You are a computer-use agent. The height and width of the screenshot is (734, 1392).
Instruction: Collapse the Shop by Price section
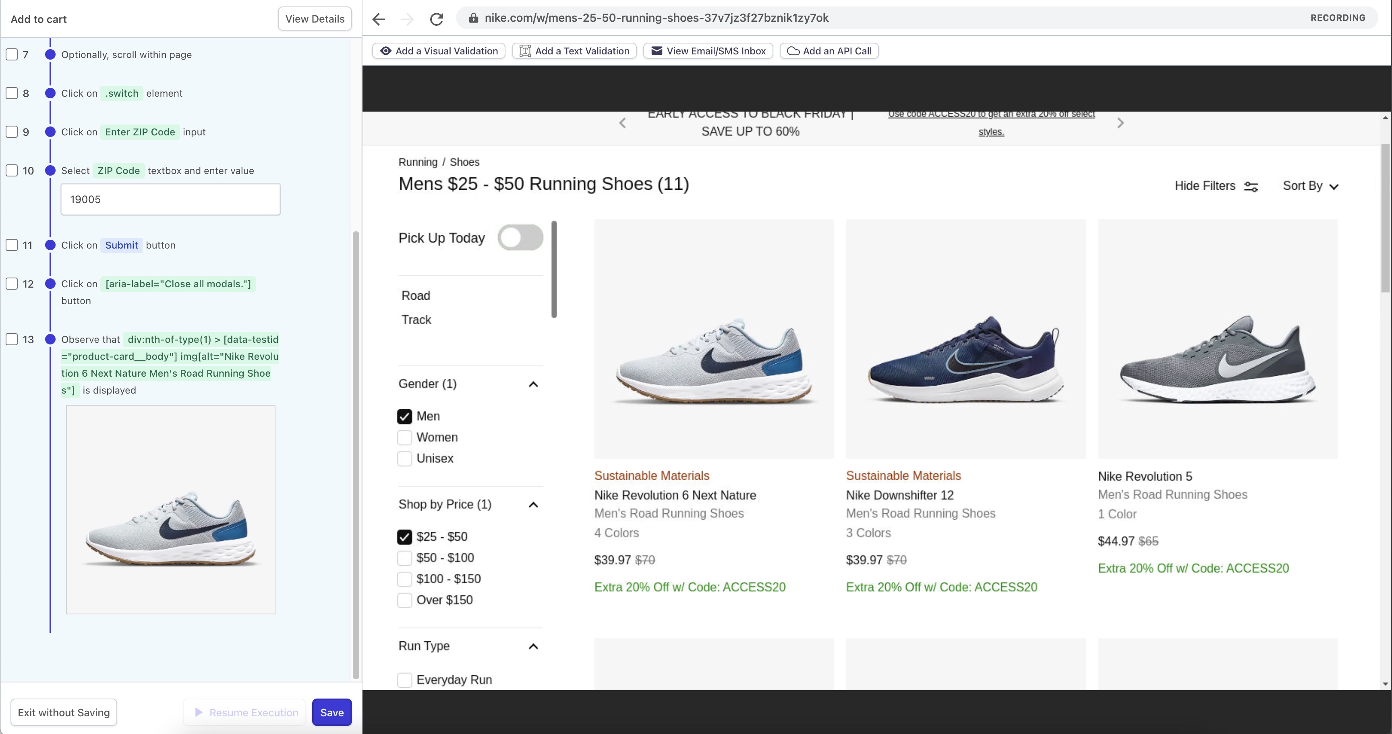point(533,505)
